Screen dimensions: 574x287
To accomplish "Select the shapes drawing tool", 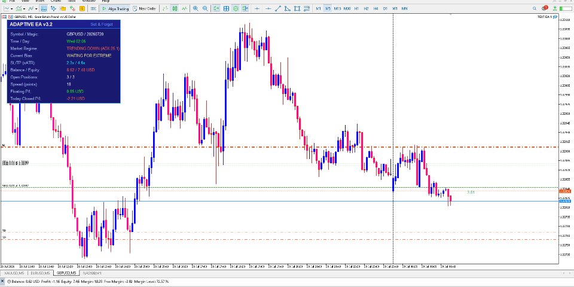I will [x=297, y=8].
